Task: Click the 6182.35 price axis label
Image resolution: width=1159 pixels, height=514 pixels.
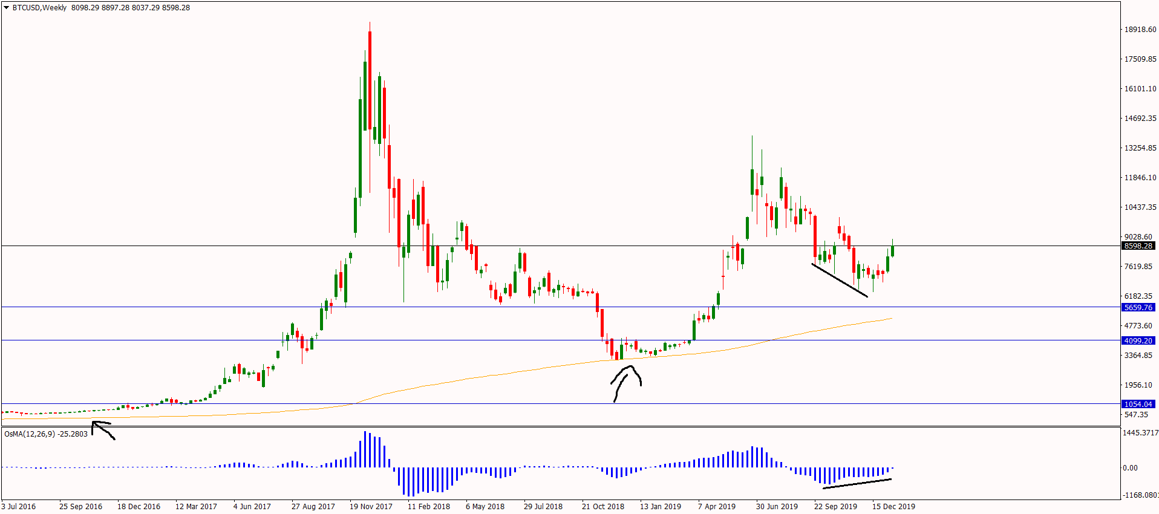Action: click(1138, 296)
